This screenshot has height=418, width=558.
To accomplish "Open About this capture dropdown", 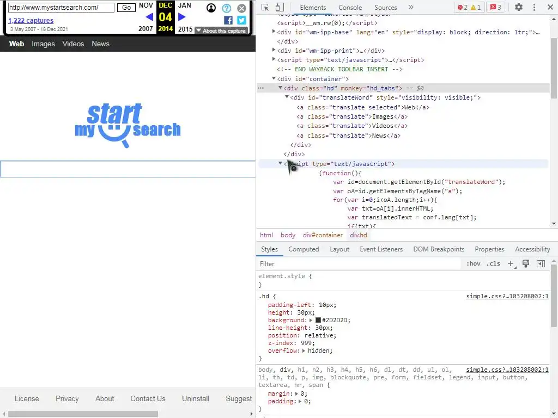I will click(221, 30).
